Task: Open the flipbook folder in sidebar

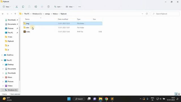Action: [x=11, y=41]
